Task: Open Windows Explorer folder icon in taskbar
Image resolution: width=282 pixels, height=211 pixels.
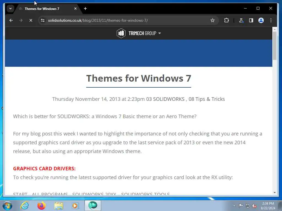Action: 59,206
